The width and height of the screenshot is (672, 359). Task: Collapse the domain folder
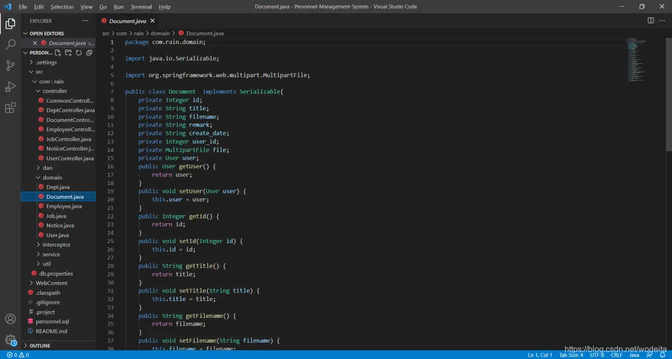click(x=58, y=177)
